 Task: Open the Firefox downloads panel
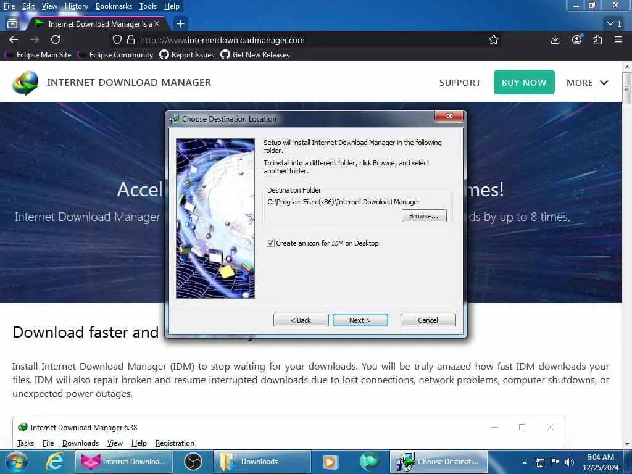(555, 39)
